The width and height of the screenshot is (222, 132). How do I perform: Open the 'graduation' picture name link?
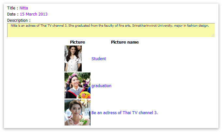pos(101,86)
